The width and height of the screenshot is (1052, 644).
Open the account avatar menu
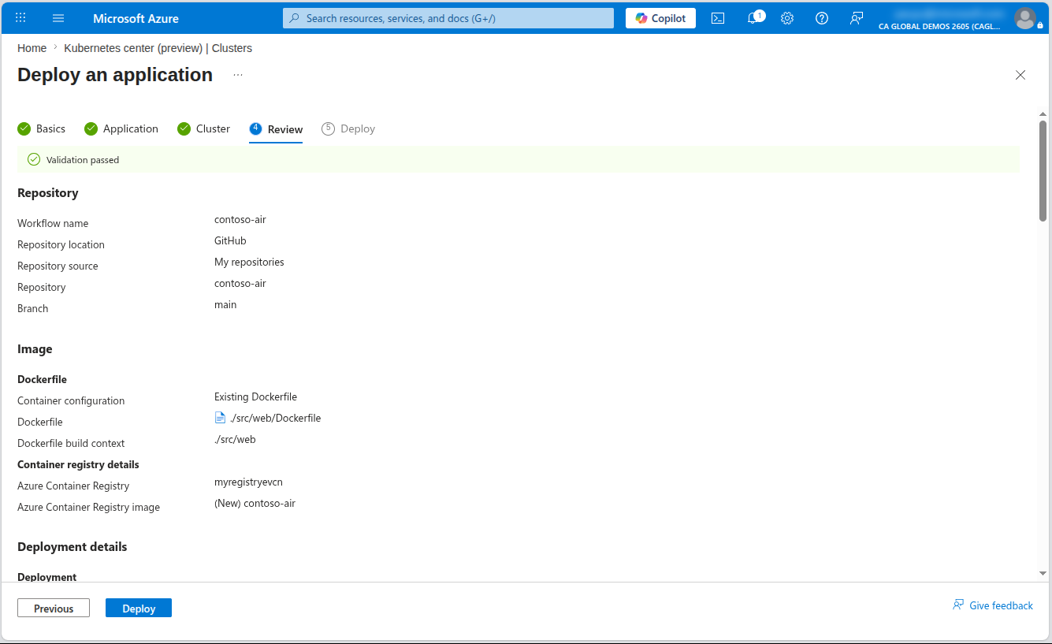coord(1025,18)
